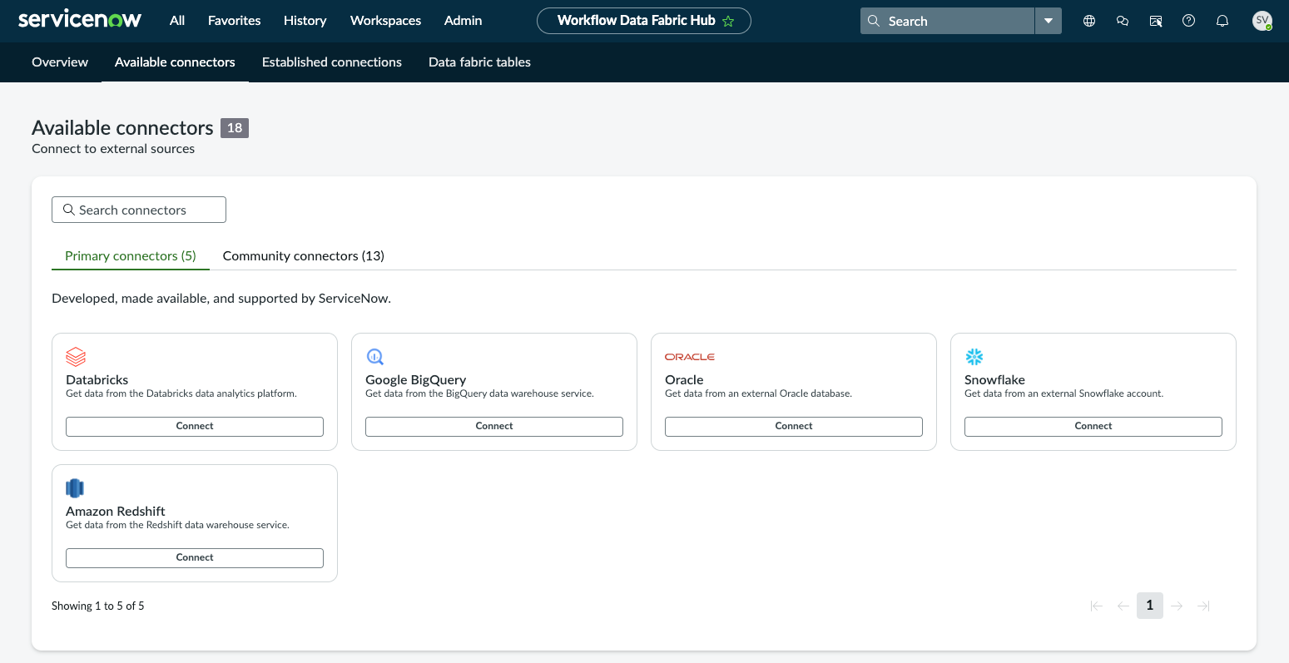The width and height of the screenshot is (1289, 663).
Task: Go to the last page arrow
Action: pos(1203,606)
